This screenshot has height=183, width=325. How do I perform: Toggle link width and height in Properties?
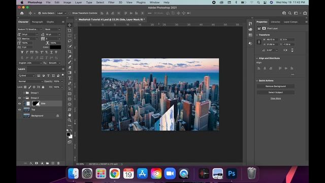click(259, 42)
